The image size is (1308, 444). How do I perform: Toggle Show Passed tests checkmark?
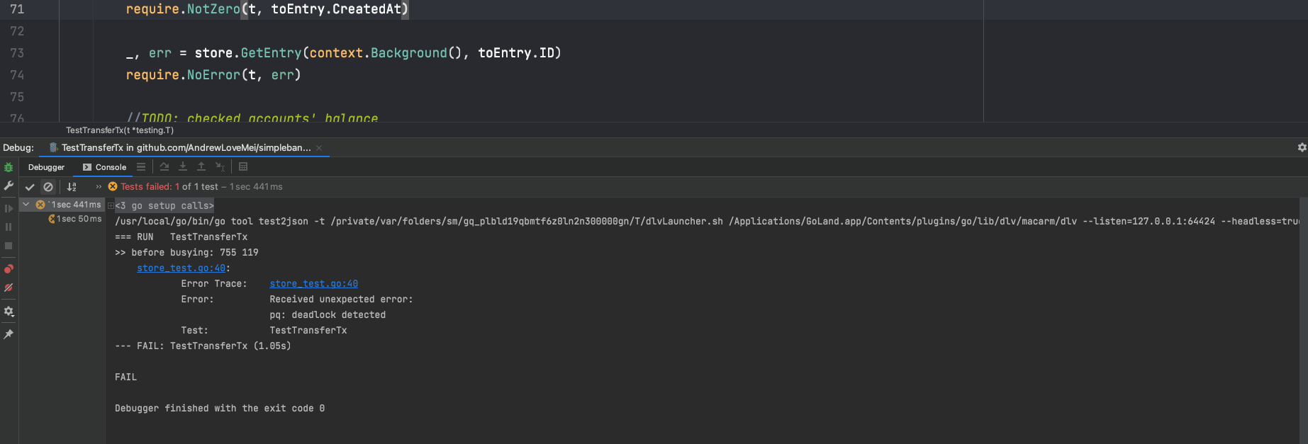(30, 187)
